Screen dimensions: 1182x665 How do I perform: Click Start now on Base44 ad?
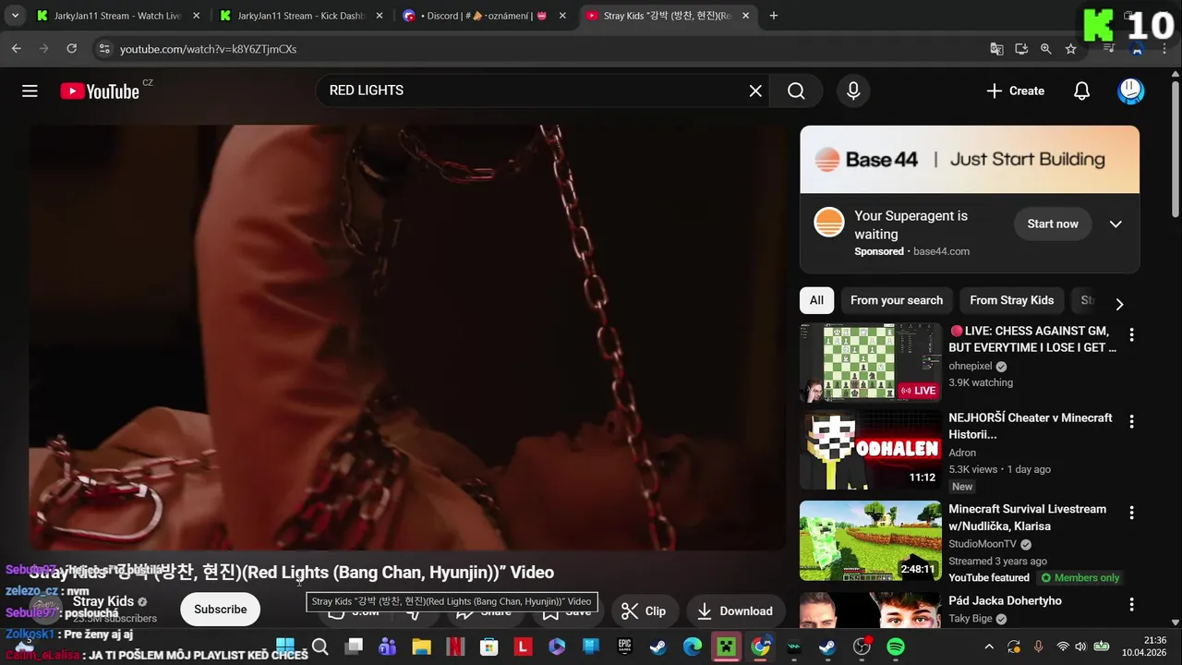pyautogui.click(x=1053, y=224)
